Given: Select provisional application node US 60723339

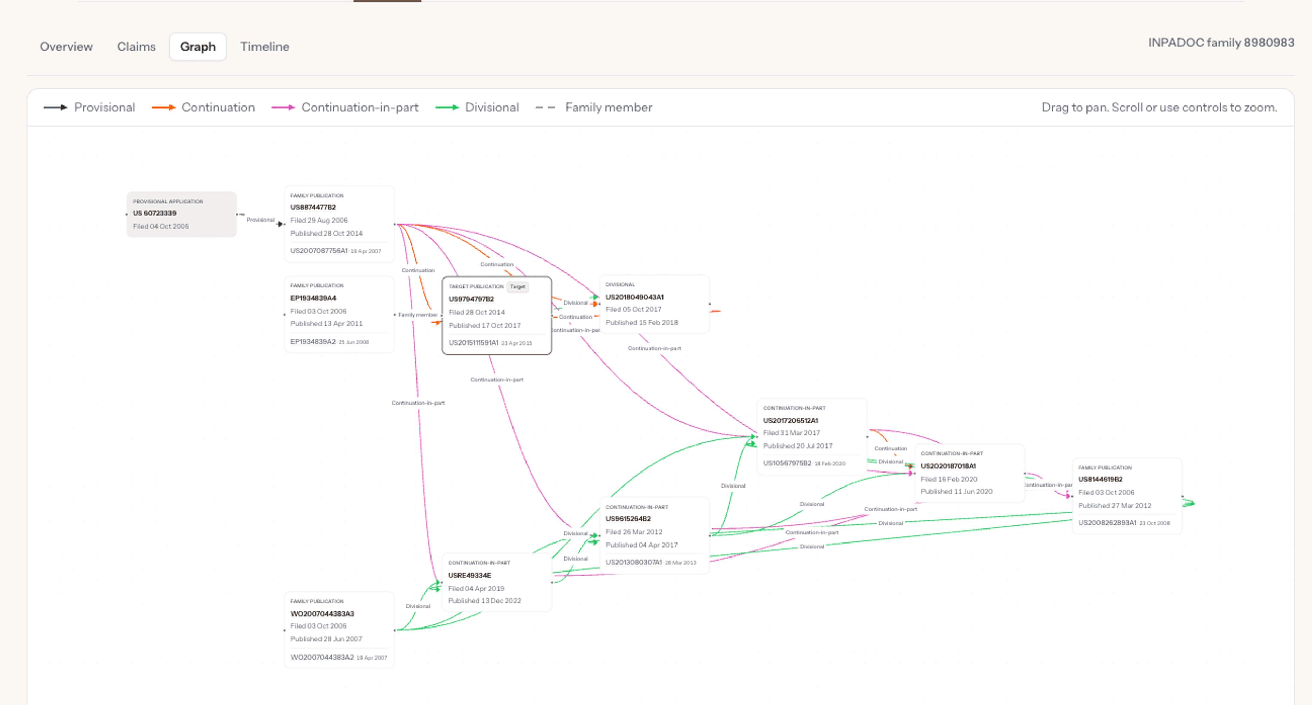Looking at the screenshot, I should coord(181,214).
